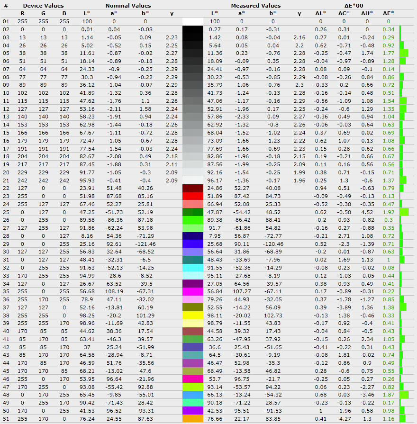This screenshot has width=417, height=424.
Task: Click the "Device Values" column group header
Action: click(x=43, y=6)
